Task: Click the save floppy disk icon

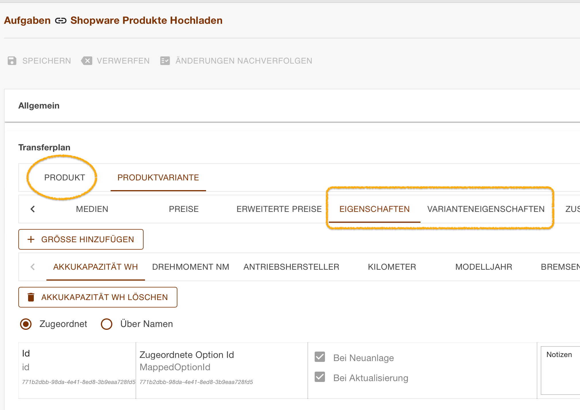Action: pos(12,61)
